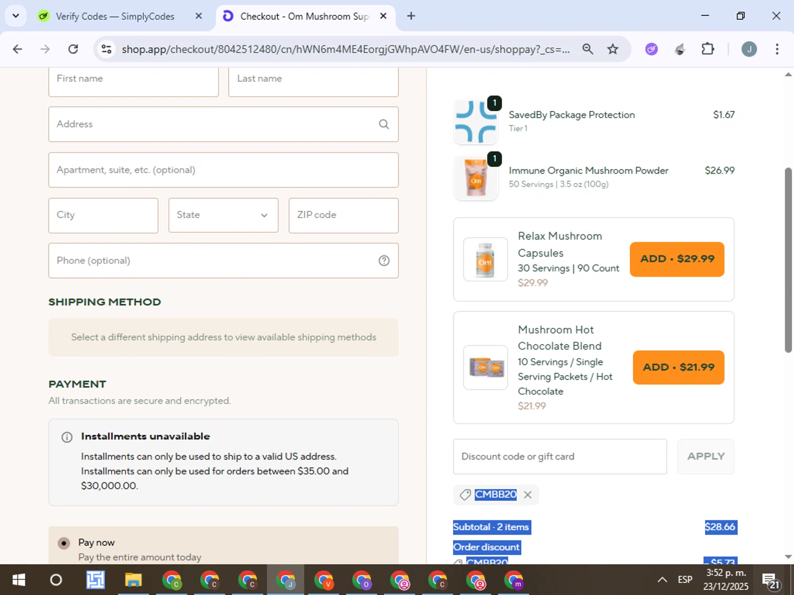Open site information icon in address bar
Screen dimensions: 794x595
tap(106, 49)
